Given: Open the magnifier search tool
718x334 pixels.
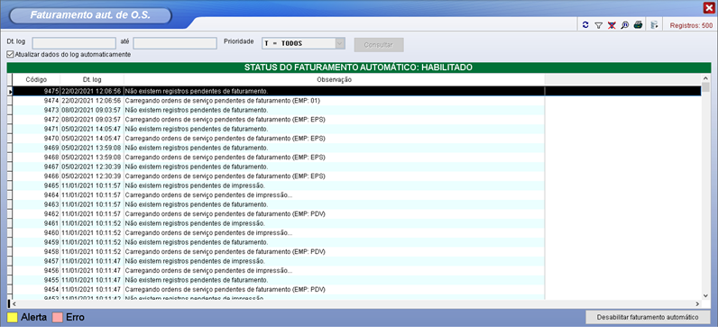Looking at the screenshot, I should tap(624, 25).
